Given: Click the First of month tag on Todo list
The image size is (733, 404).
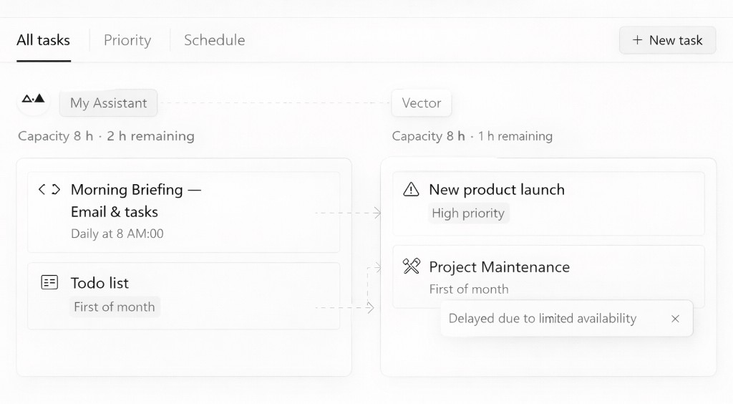Looking at the screenshot, I should click(x=115, y=307).
